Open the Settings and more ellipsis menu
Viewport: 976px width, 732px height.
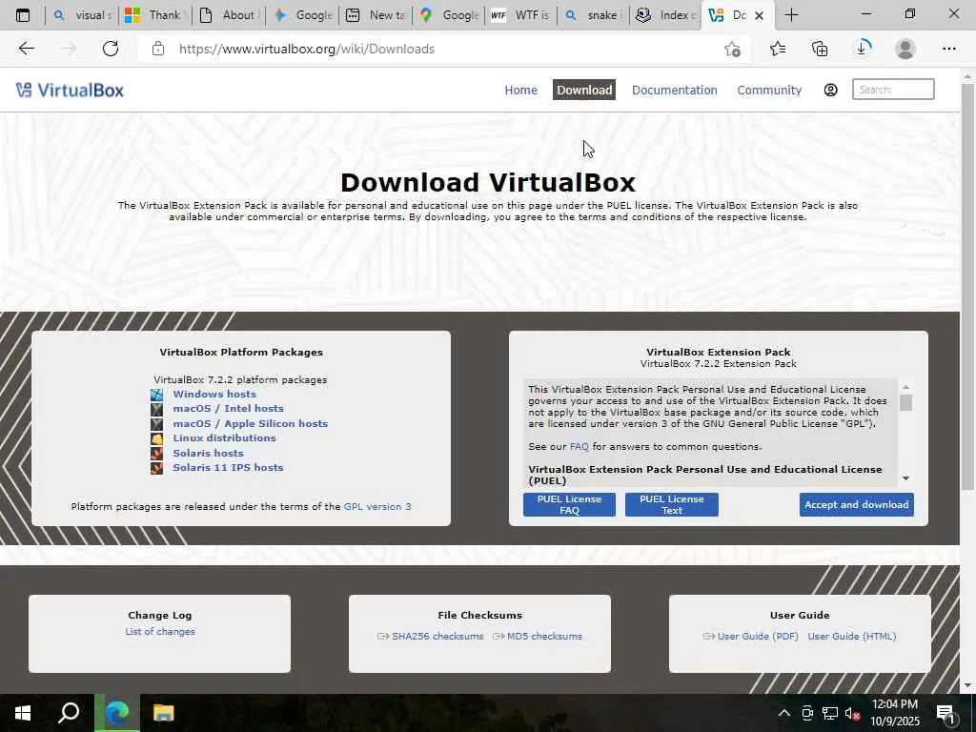pyautogui.click(x=948, y=49)
